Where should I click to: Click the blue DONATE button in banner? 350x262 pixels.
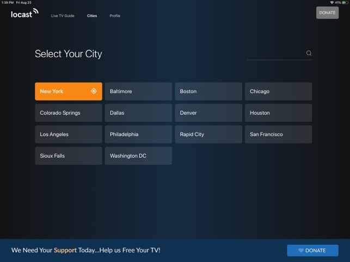312,250
